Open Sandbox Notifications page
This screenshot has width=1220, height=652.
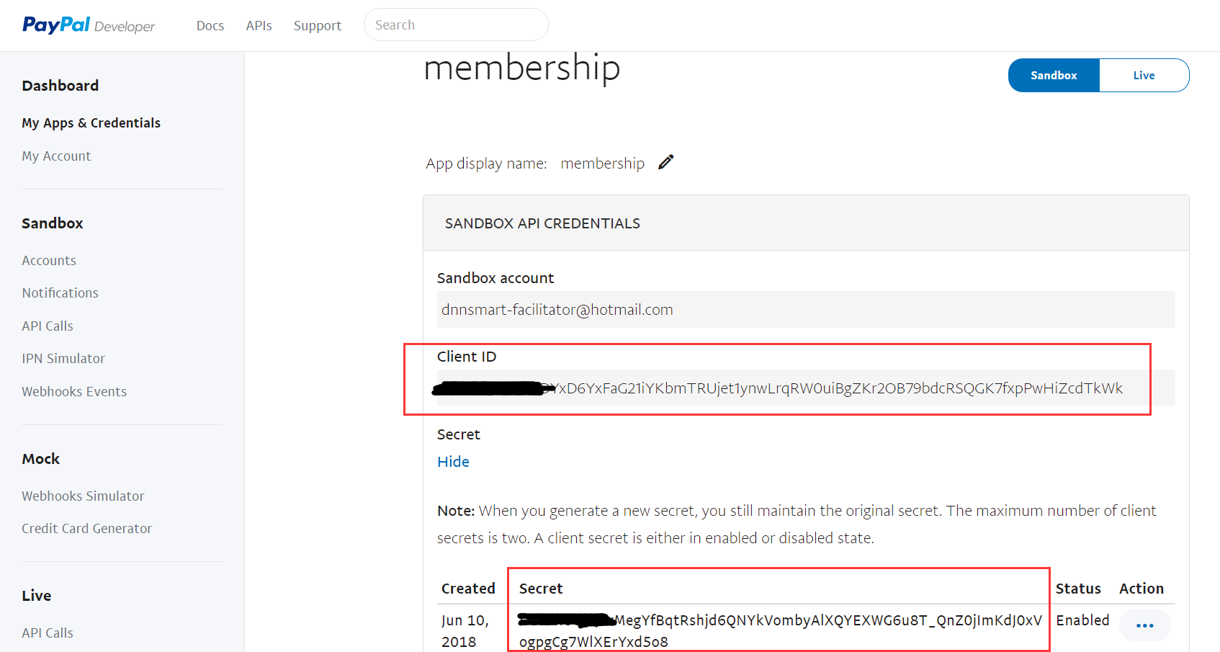(x=60, y=292)
